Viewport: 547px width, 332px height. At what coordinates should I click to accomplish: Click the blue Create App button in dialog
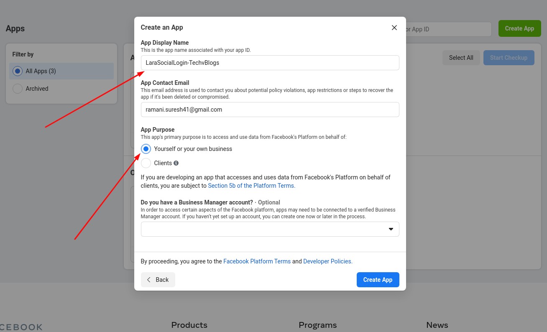[x=378, y=280]
